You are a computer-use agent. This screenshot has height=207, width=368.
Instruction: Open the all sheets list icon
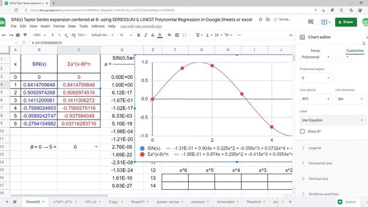click(x=14, y=202)
